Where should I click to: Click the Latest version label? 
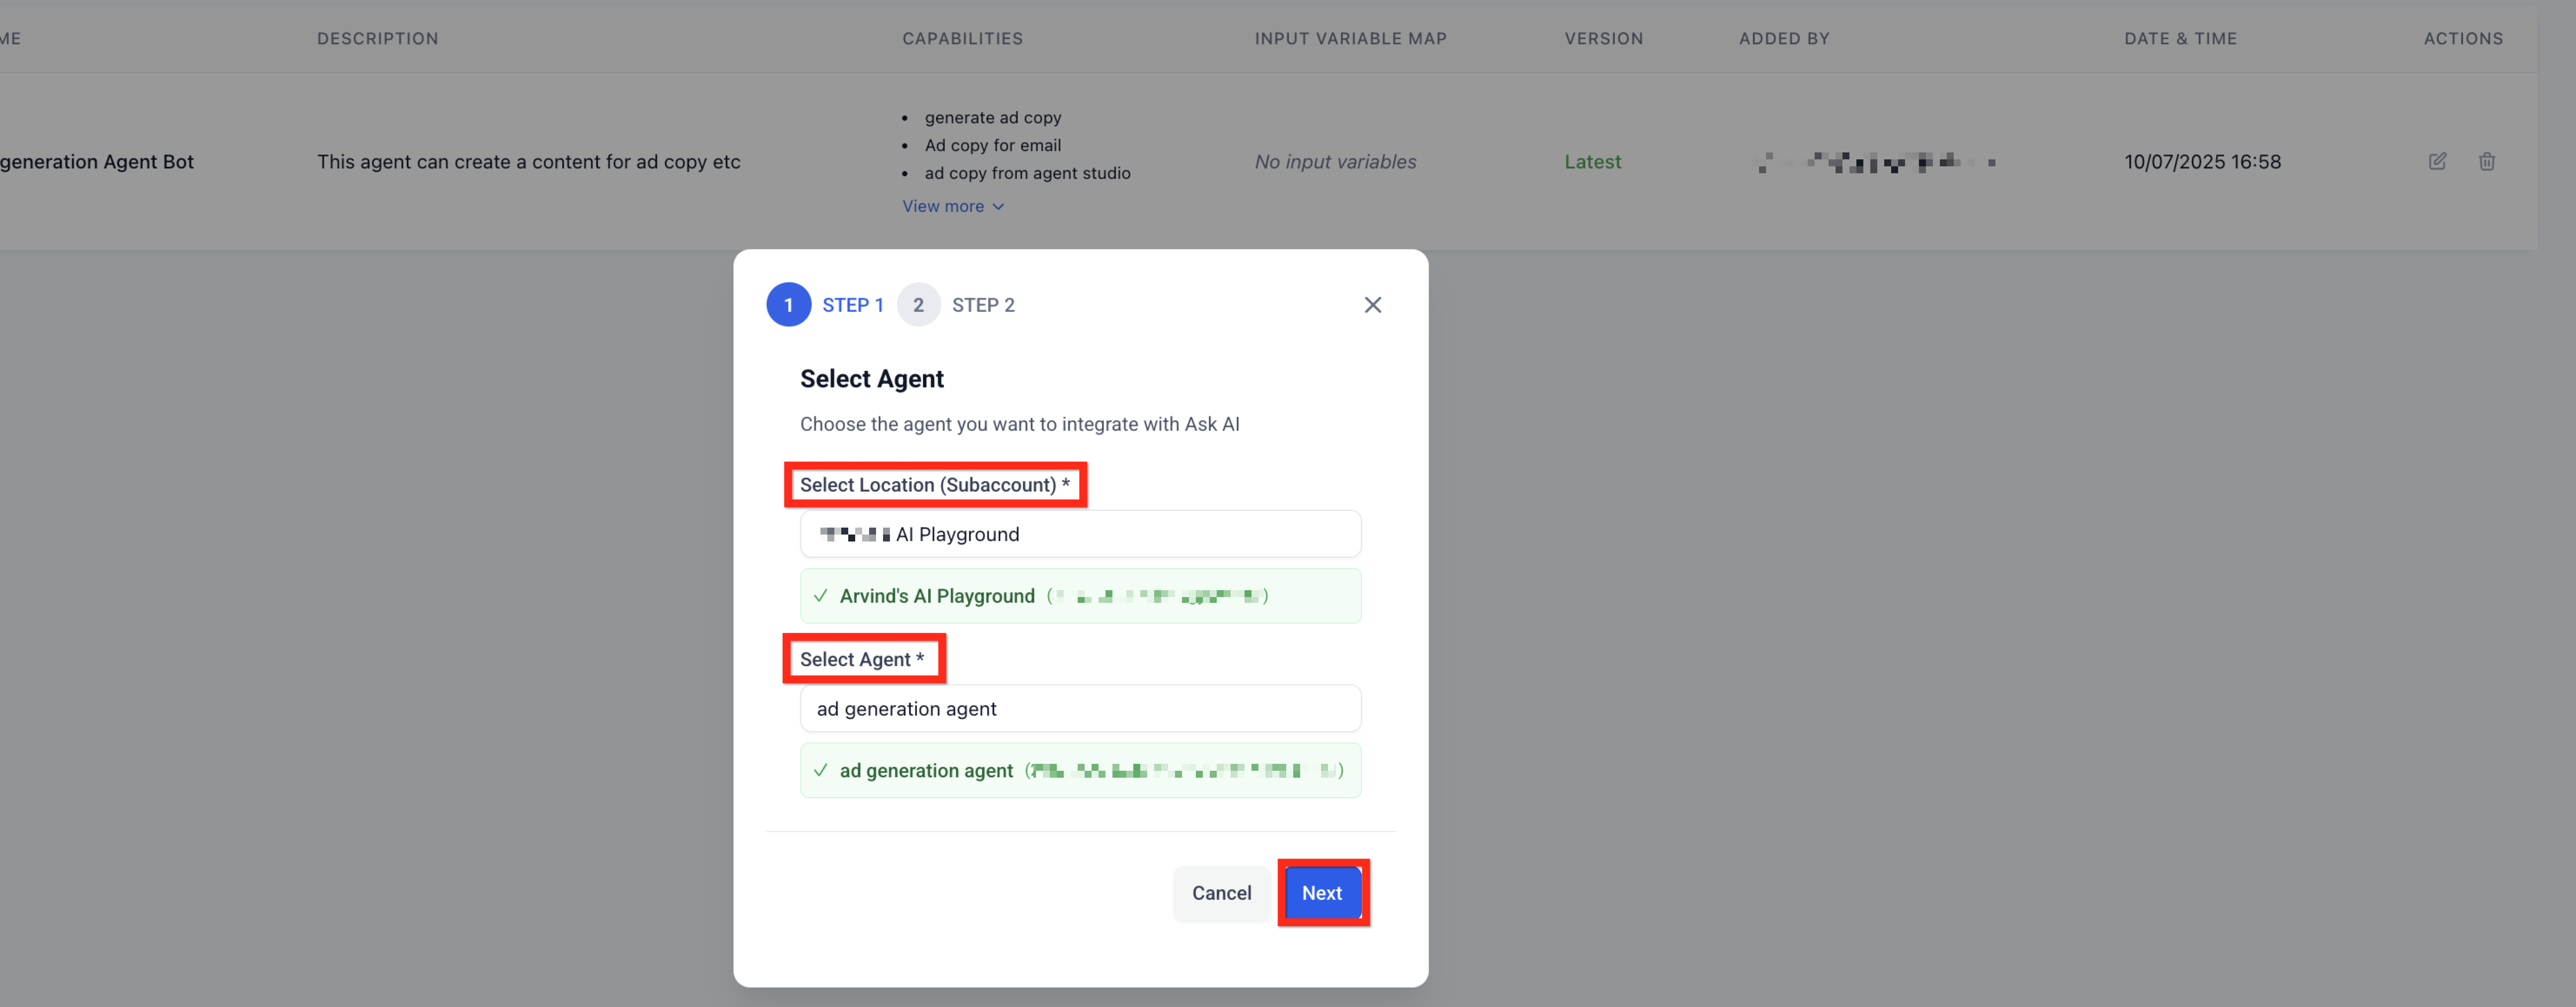point(1592,162)
